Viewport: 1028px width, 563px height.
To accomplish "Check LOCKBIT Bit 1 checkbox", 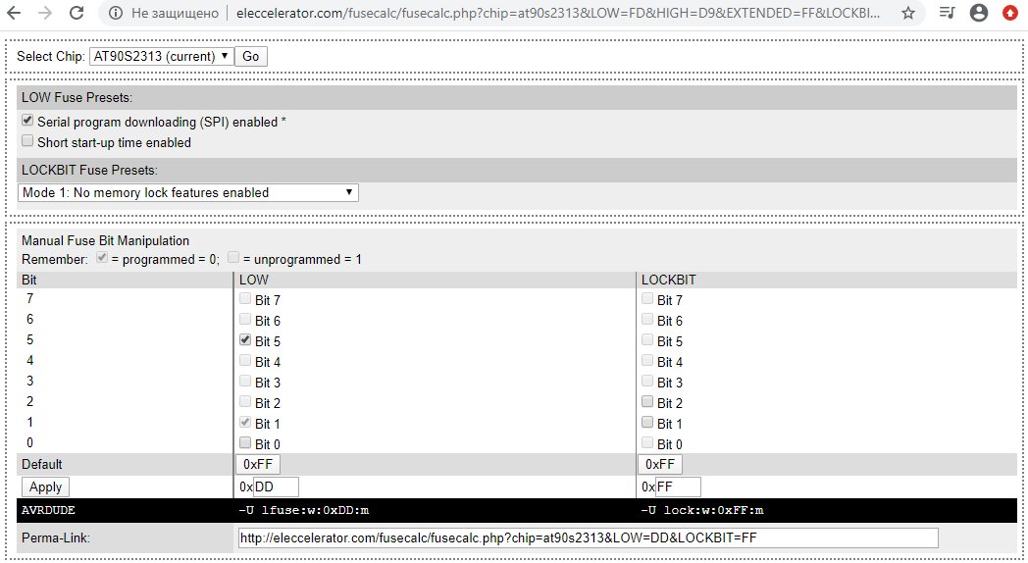I will click(647, 422).
